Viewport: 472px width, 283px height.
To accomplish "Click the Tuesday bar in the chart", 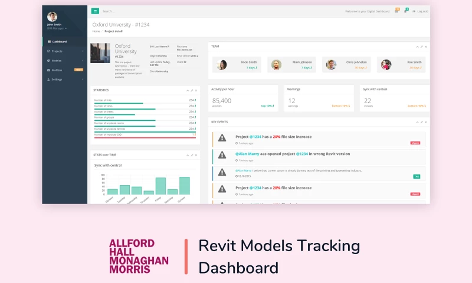I will [124, 190].
